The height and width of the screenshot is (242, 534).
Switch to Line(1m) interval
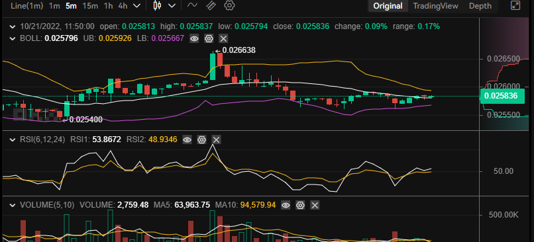(27, 6)
